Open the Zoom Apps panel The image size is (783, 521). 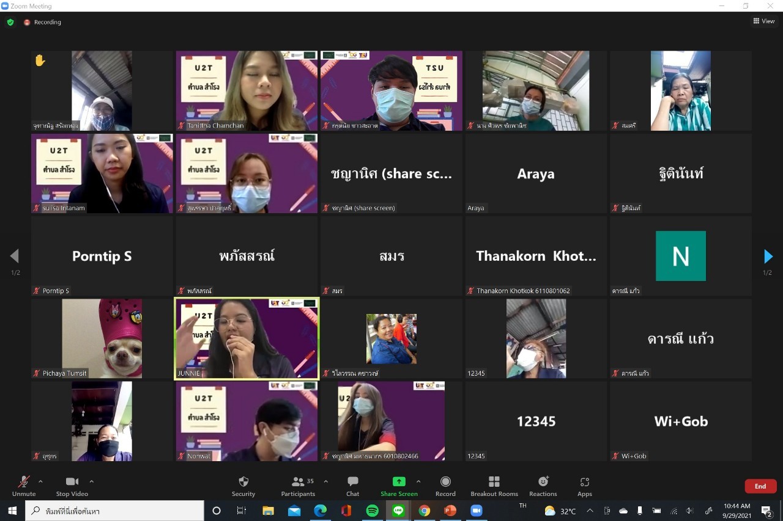point(584,486)
